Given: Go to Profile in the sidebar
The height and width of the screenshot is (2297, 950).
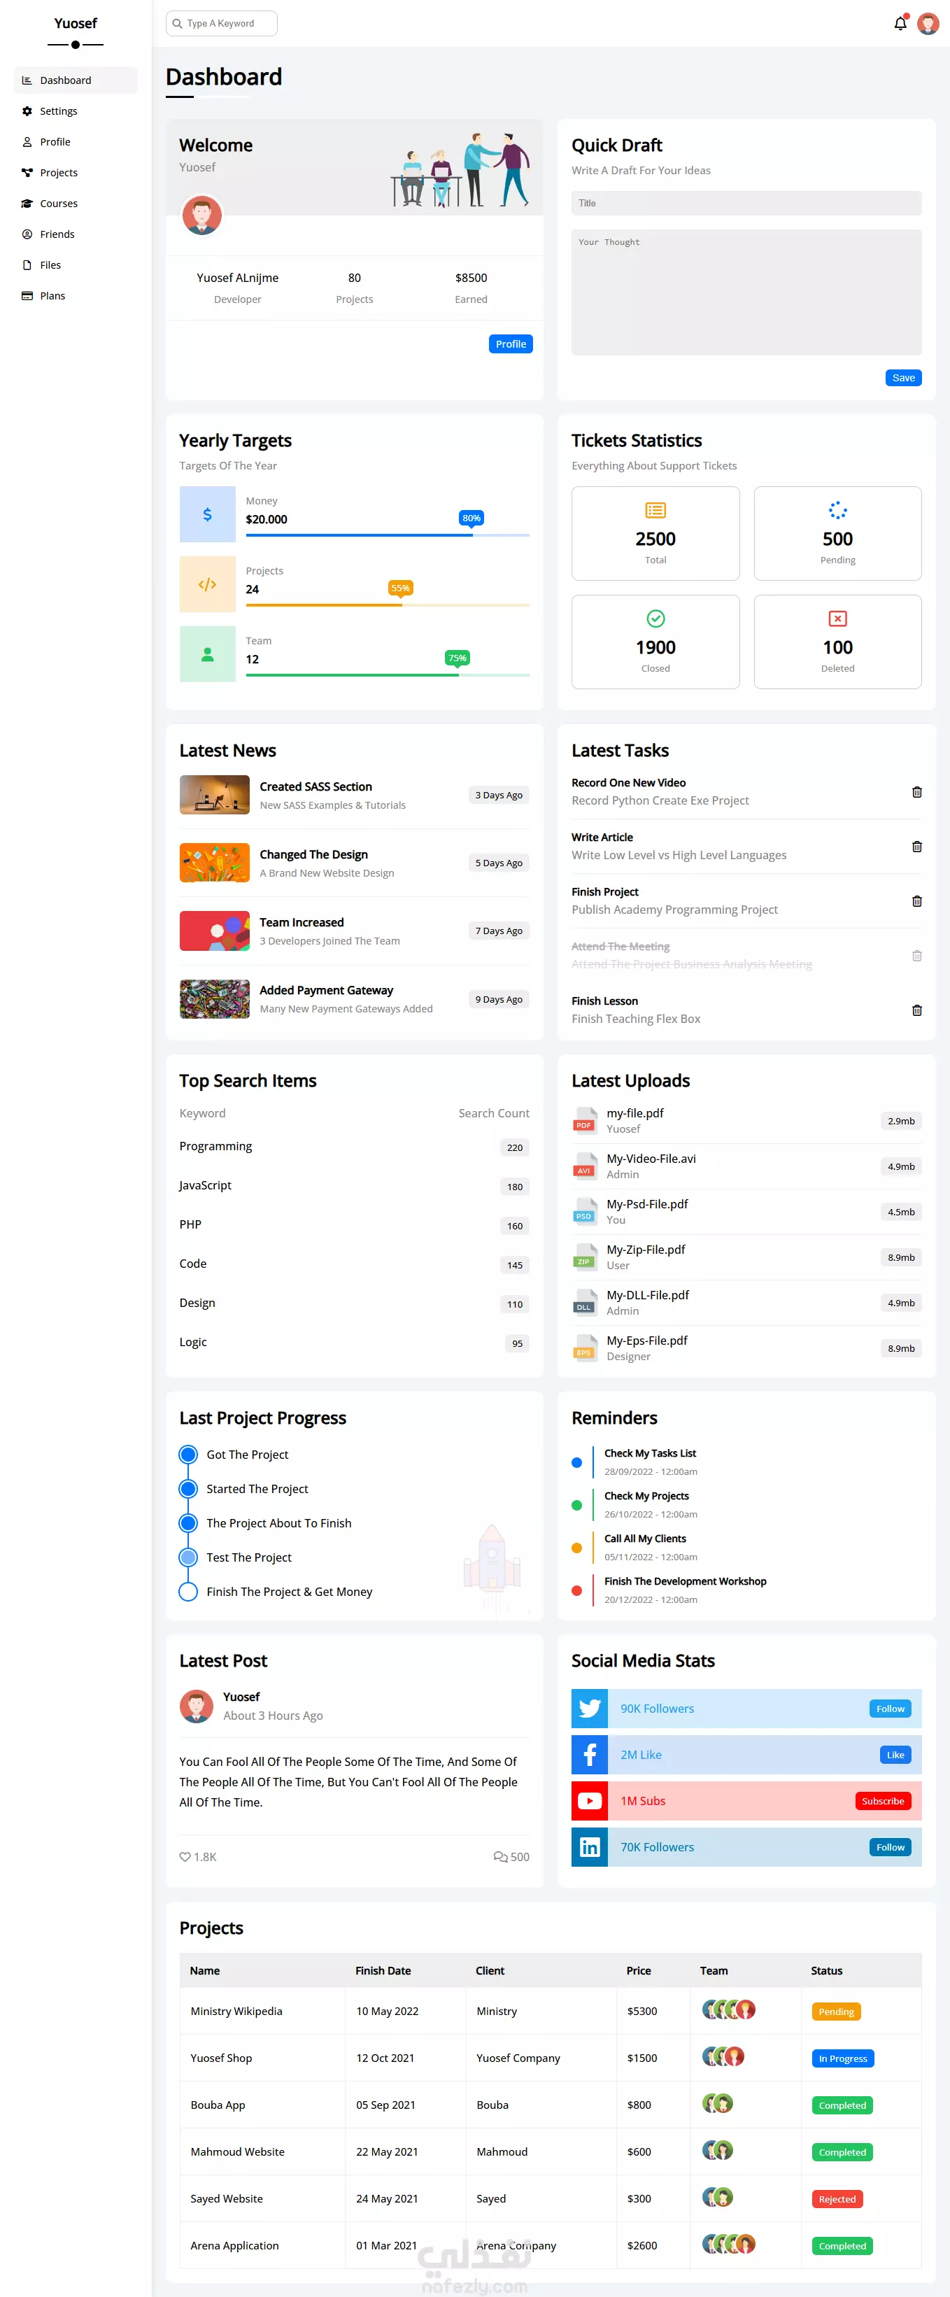Looking at the screenshot, I should [76, 142].
